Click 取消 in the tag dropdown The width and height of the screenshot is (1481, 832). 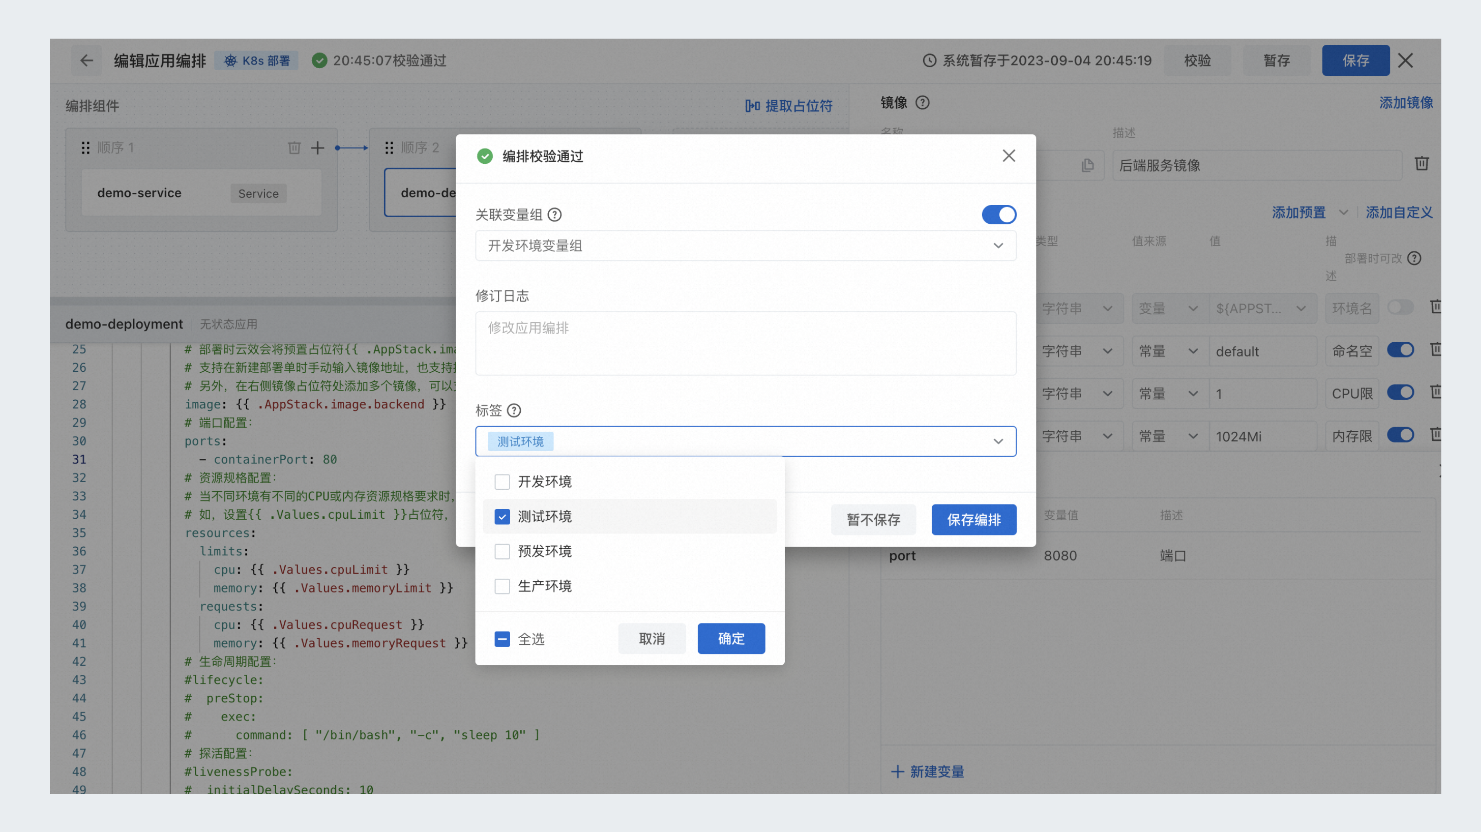652,639
